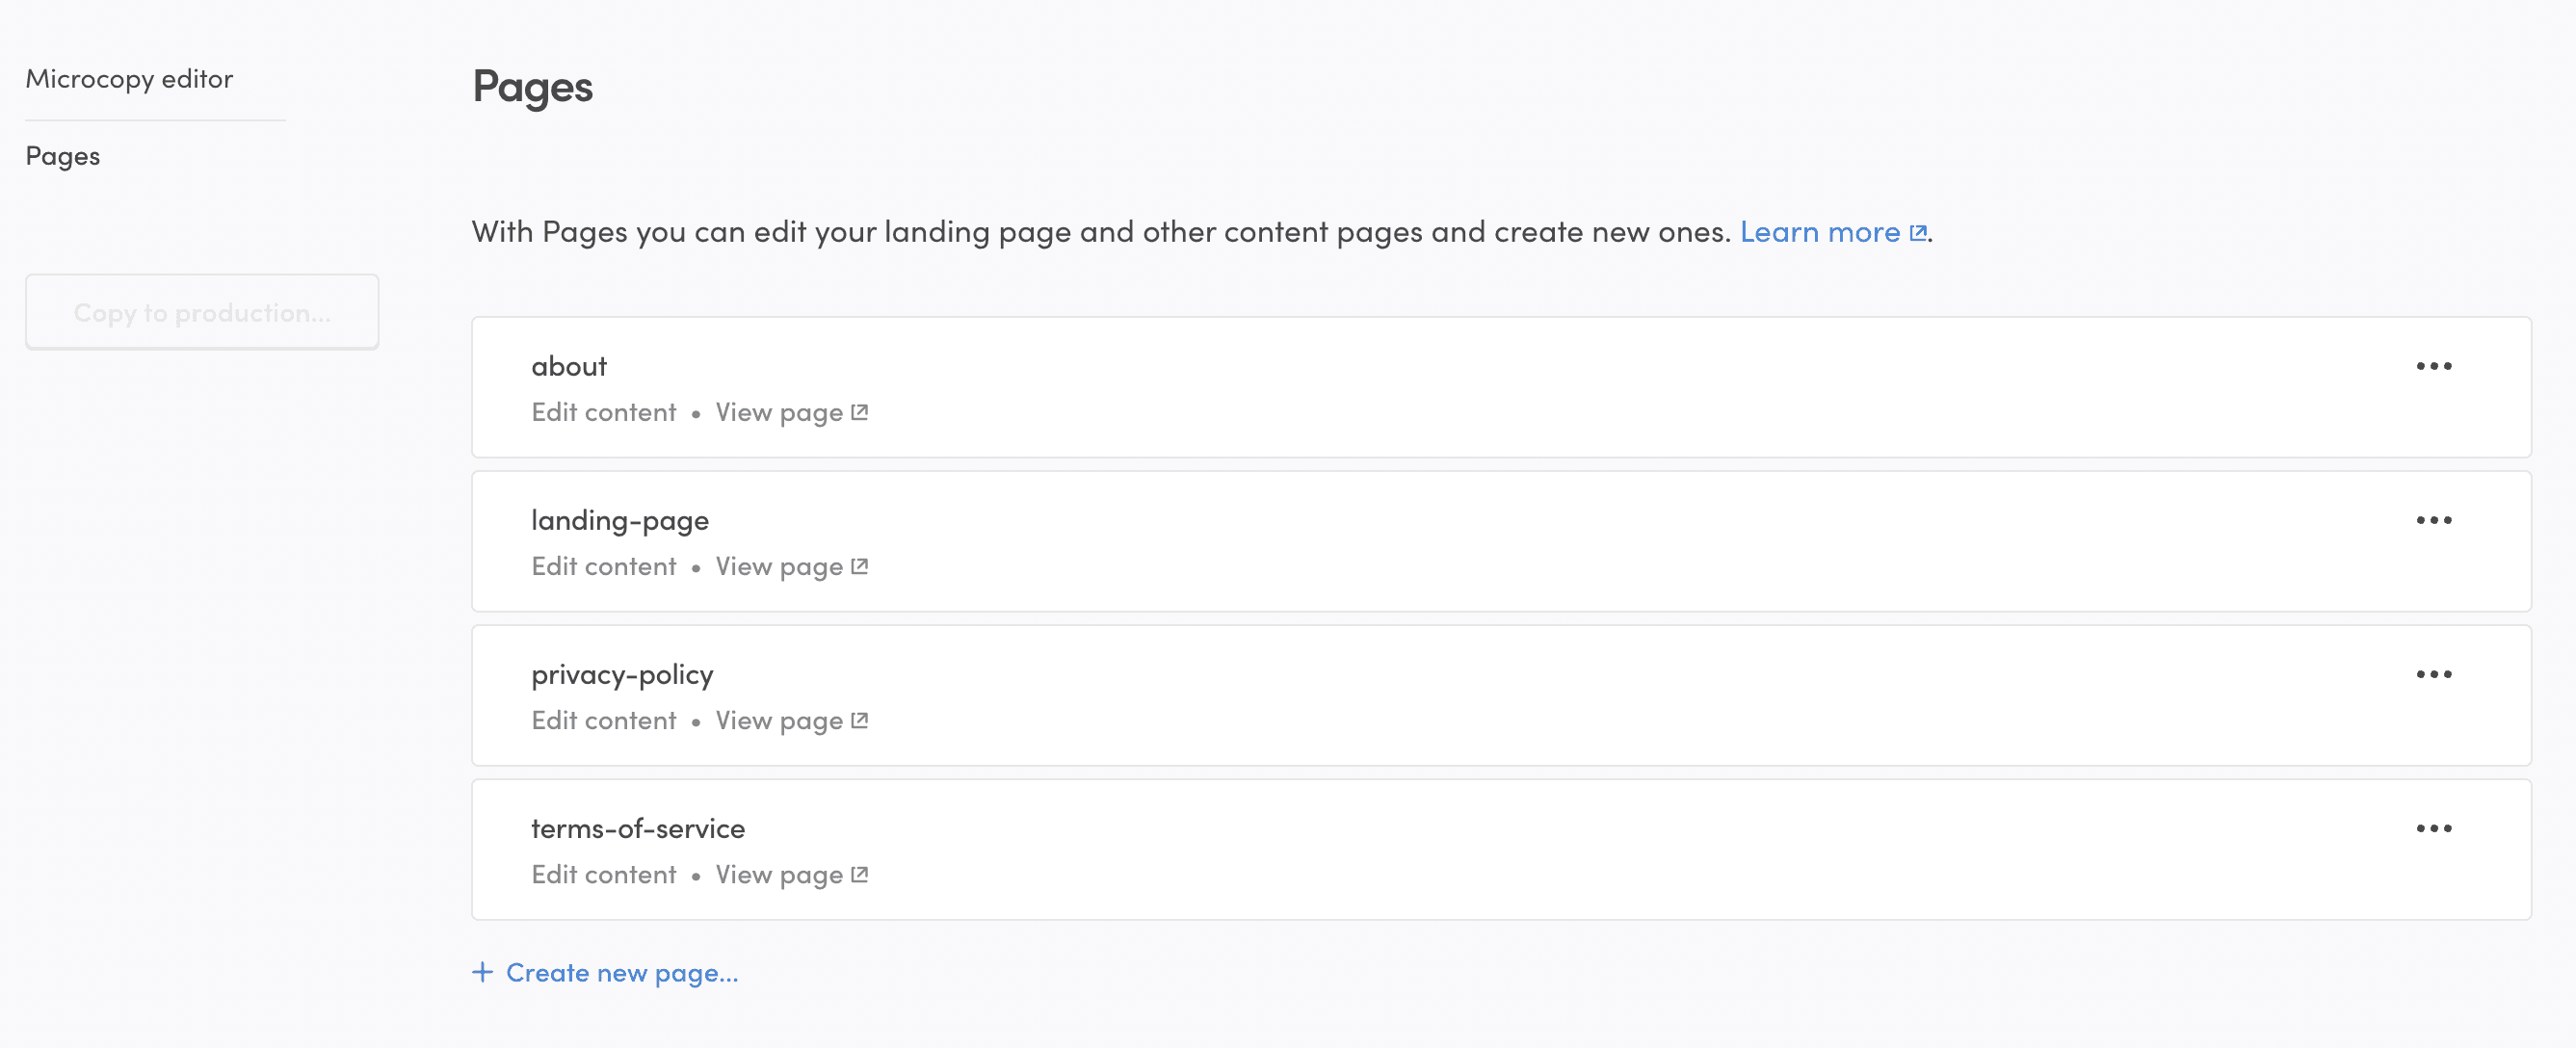This screenshot has width=2576, height=1048.
Task: Follow the Learn more link
Action: pos(1819,232)
